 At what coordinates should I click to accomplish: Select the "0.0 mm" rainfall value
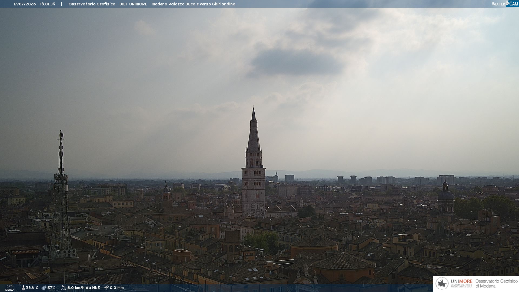tap(117, 288)
